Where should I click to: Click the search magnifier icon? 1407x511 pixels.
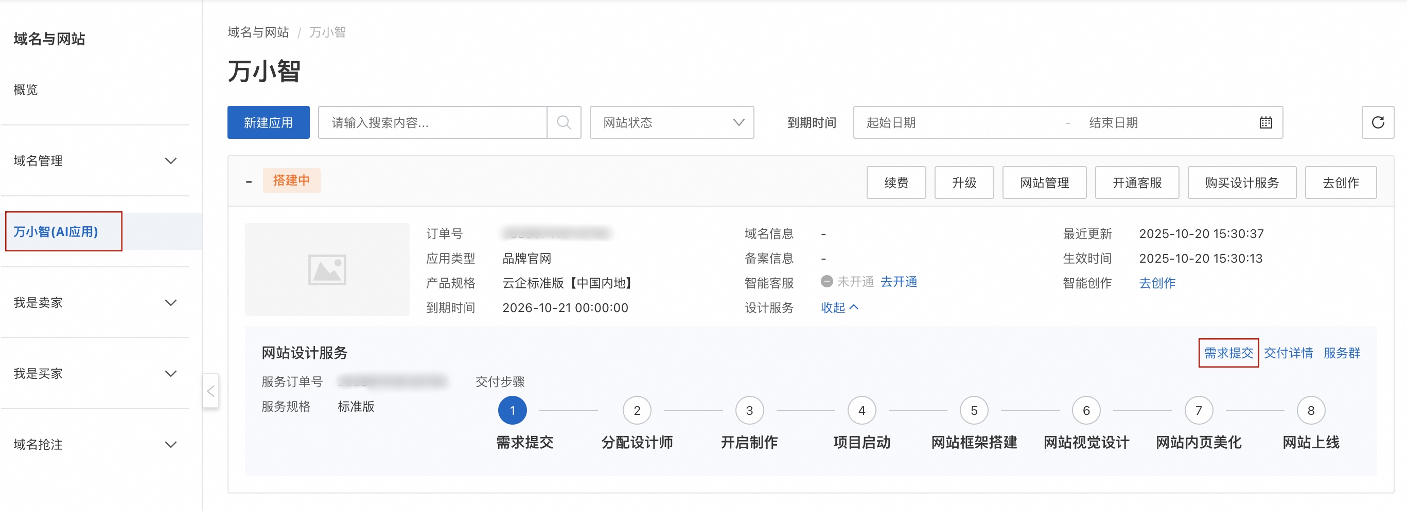(x=564, y=122)
